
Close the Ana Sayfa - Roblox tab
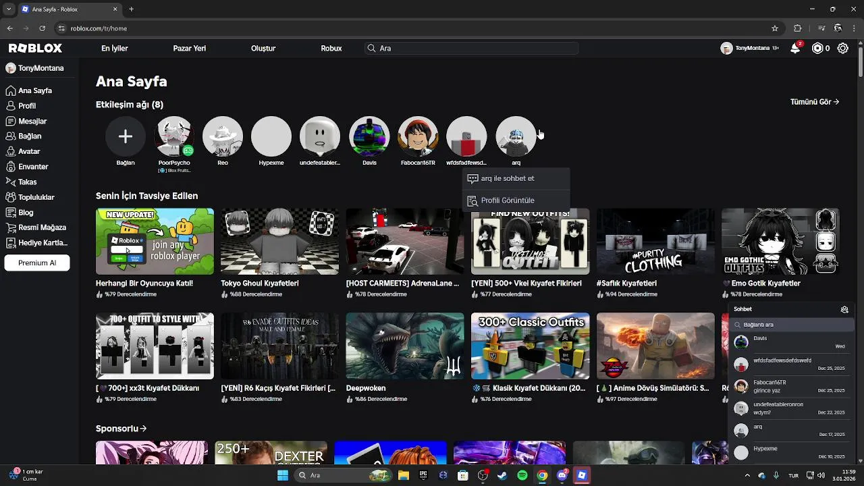pyautogui.click(x=115, y=9)
